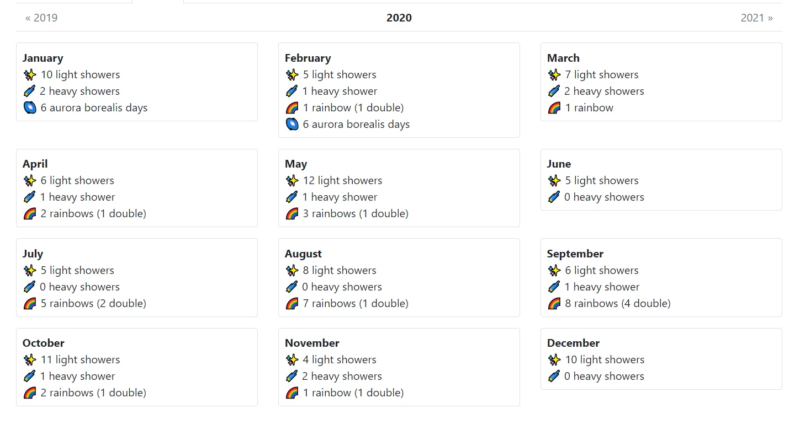Screen dimensions: 800x430
Task: Go to previous year 2019
Action: [x=41, y=18]
